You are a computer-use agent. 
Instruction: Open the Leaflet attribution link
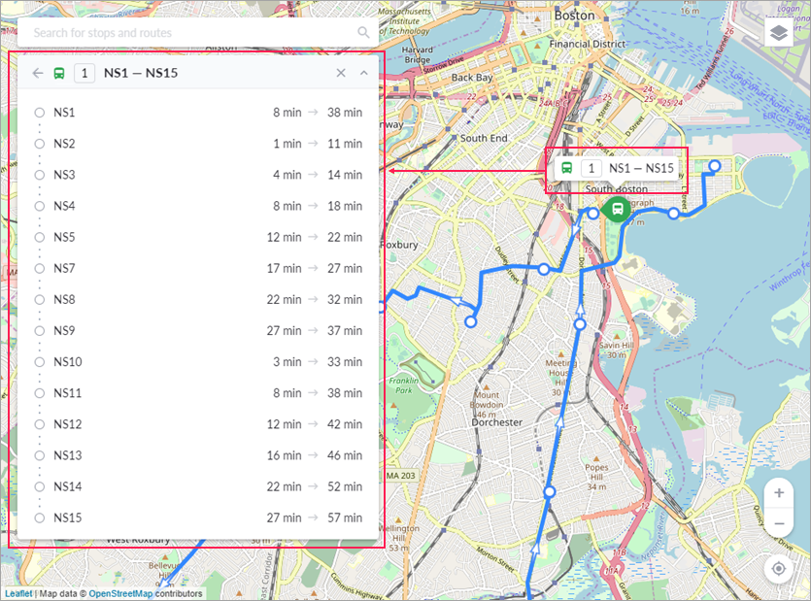point(18,593)
